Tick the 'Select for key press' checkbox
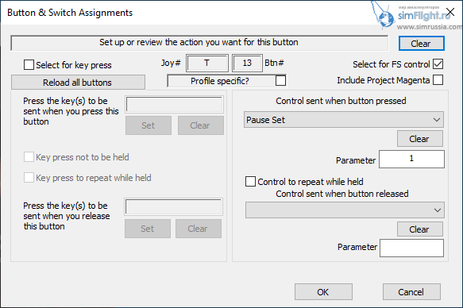463x308 pixels. tap(29, 64)
